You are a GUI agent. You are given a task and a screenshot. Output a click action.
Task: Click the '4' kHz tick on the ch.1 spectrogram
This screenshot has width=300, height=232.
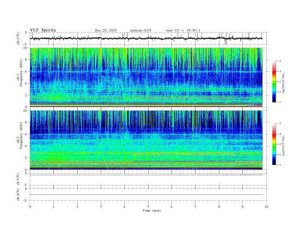[x=27, y=83]
